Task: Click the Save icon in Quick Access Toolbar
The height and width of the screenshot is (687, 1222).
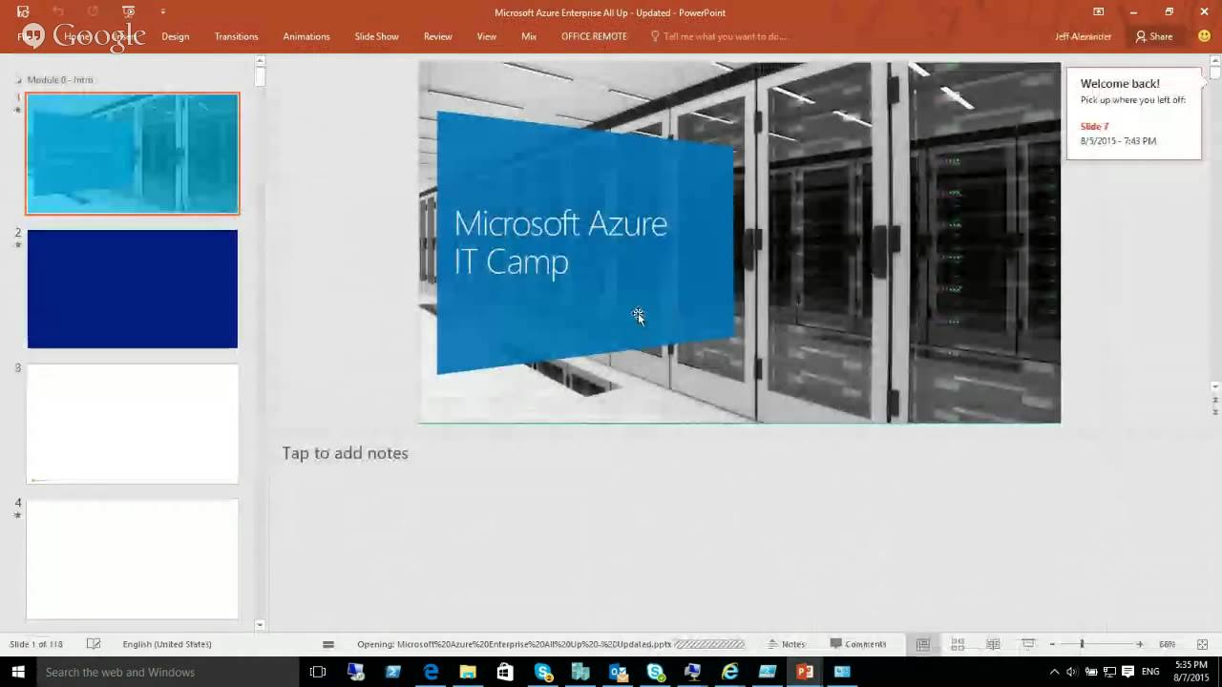Action: 23,11
